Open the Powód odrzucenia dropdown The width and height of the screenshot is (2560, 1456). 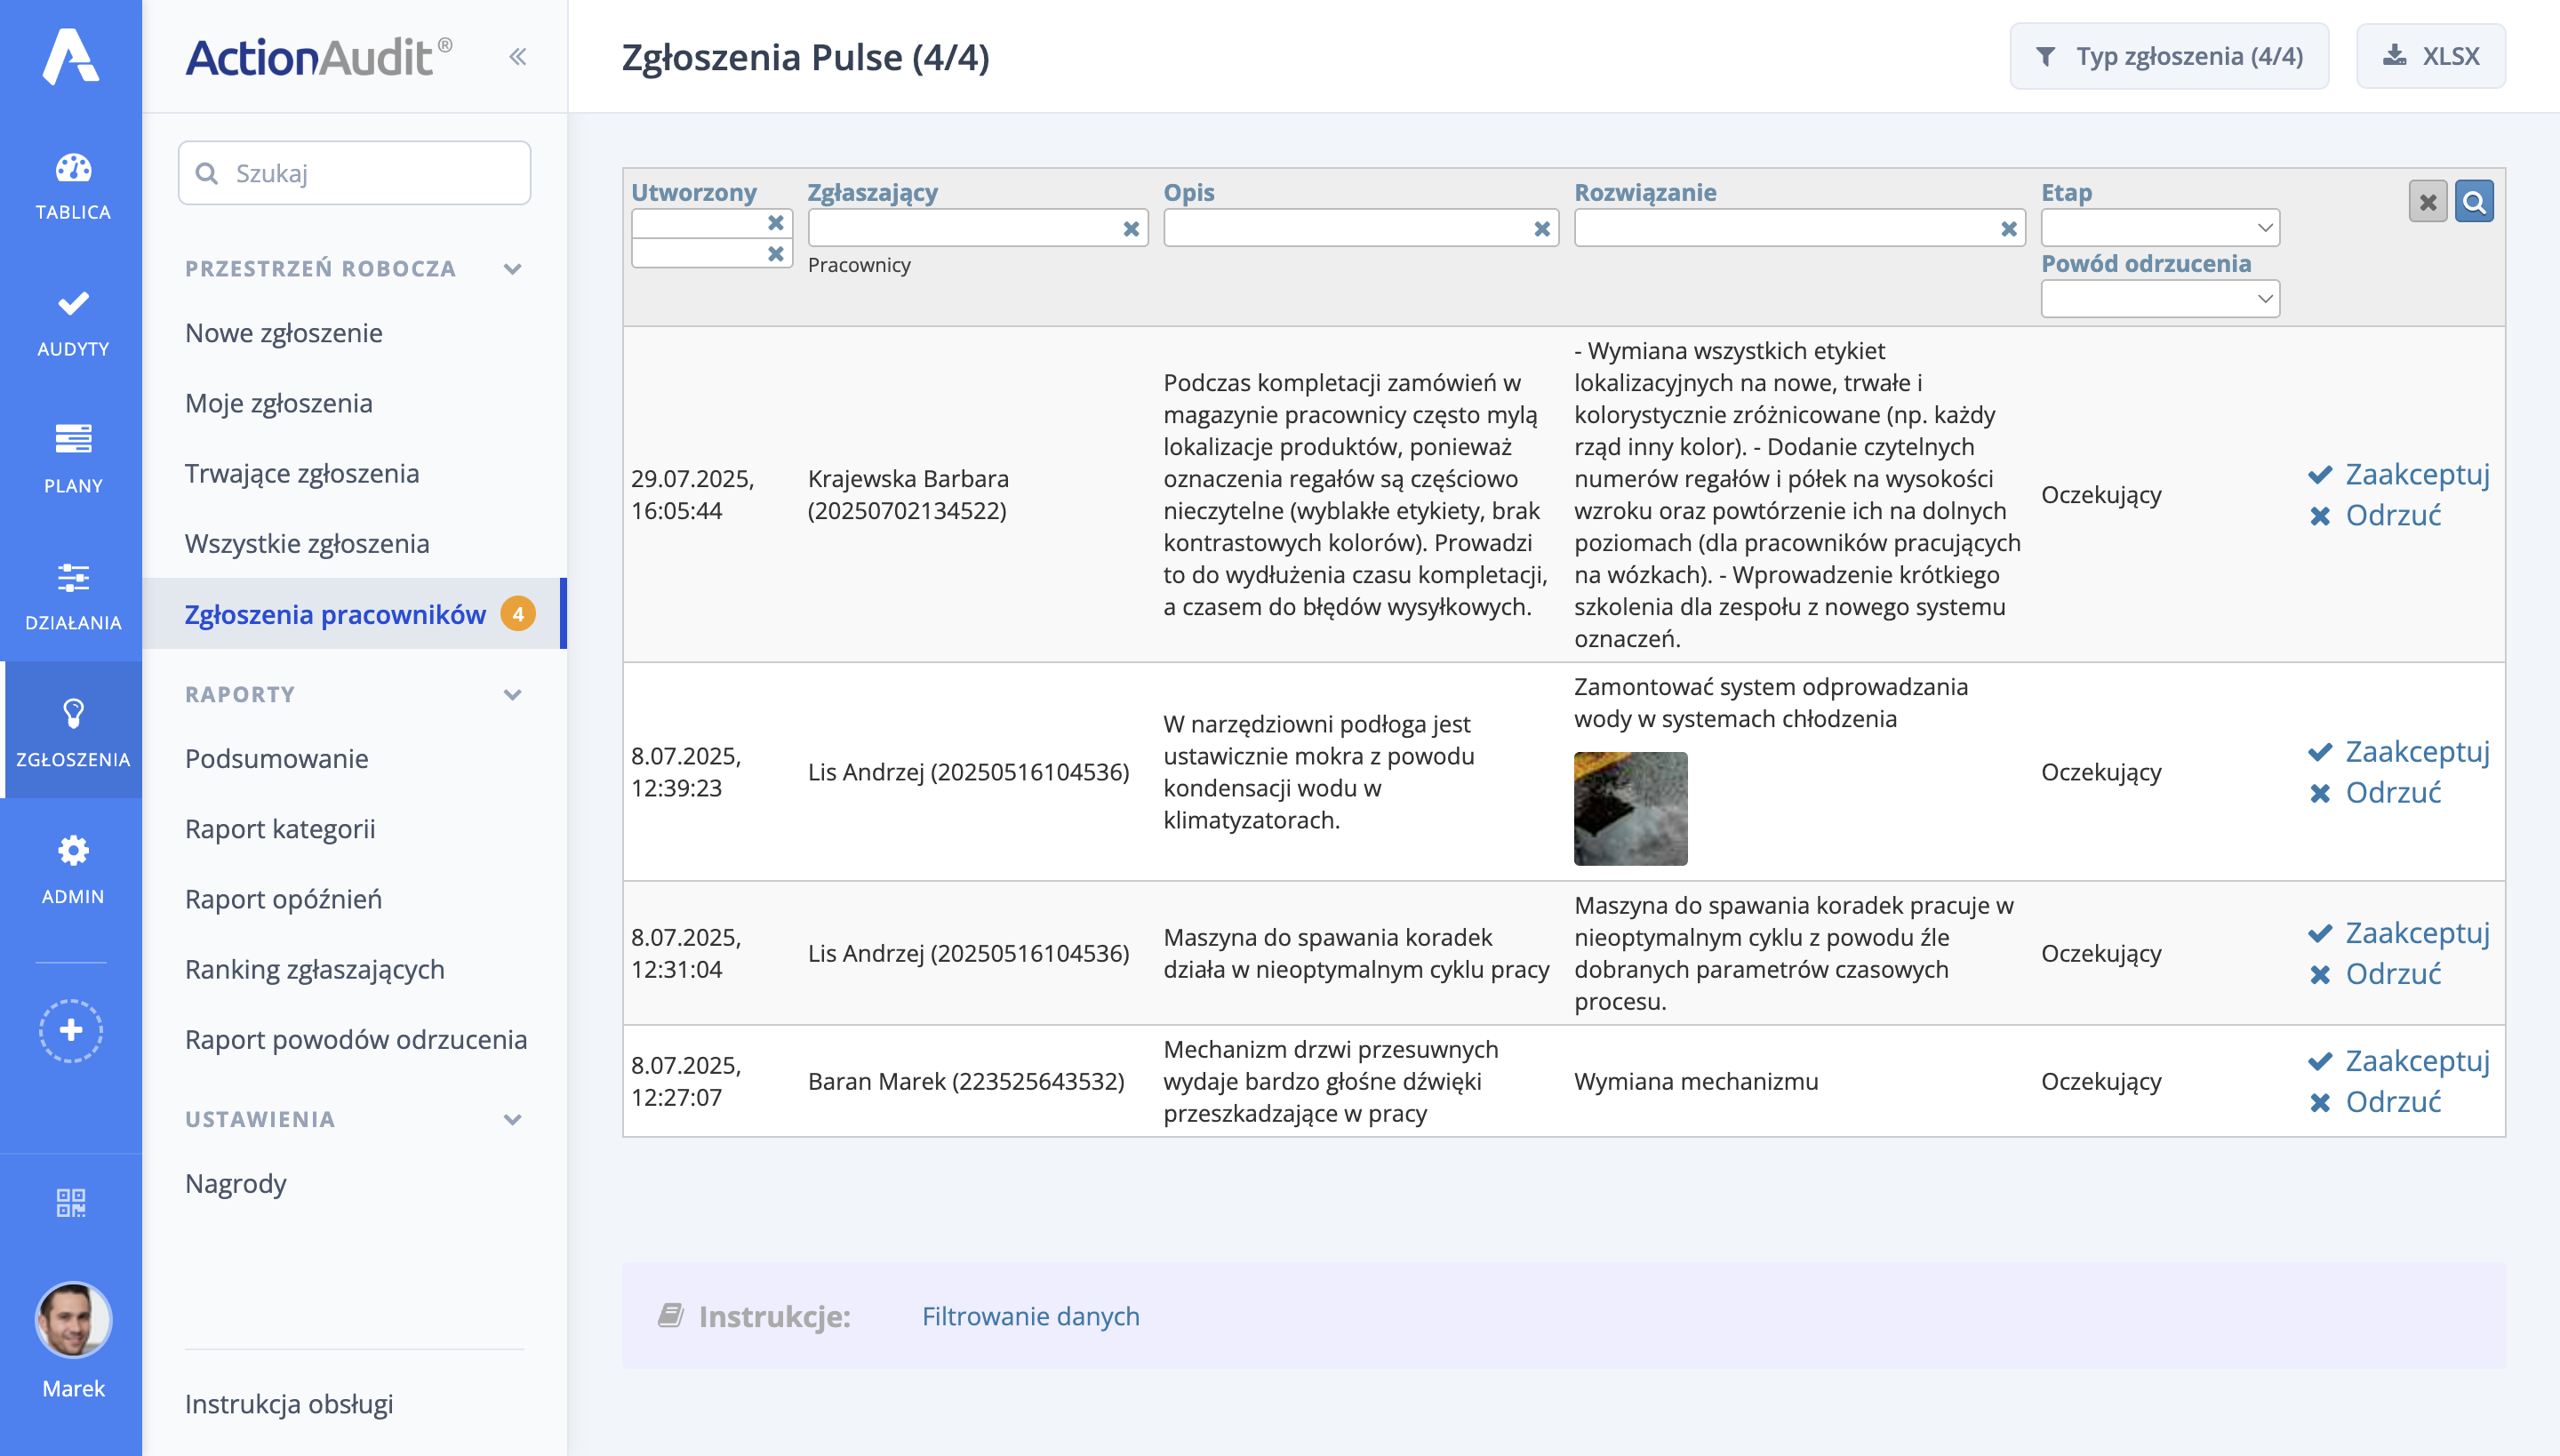[2159, 298]
